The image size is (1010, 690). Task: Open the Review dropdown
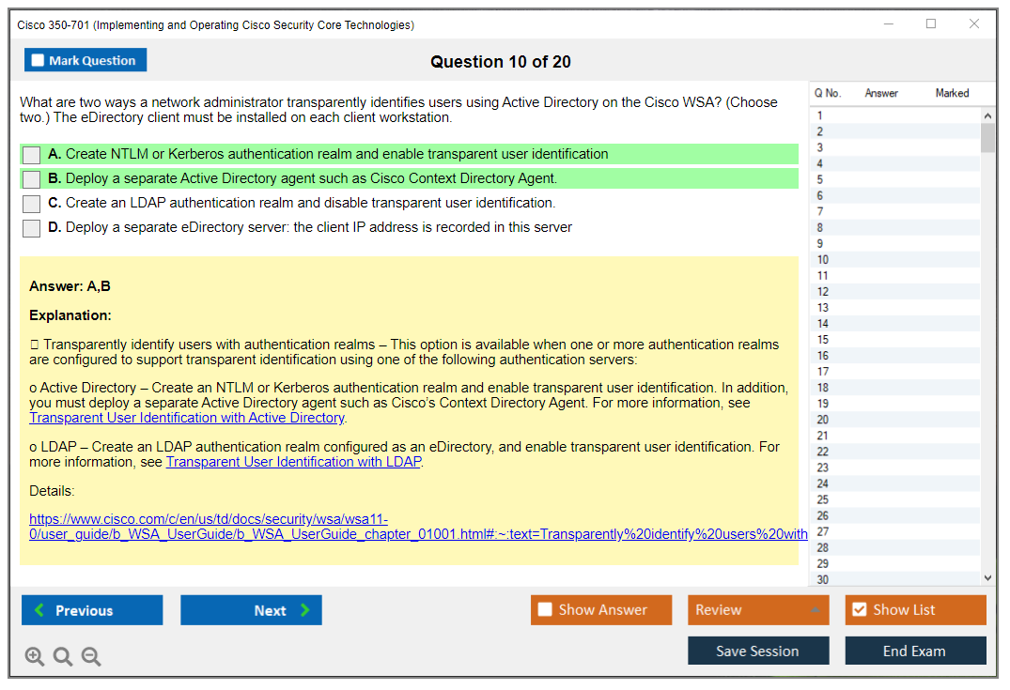(x=757, y=609)
